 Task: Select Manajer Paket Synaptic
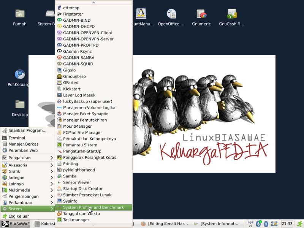(85, 114)
